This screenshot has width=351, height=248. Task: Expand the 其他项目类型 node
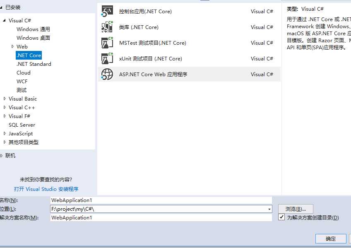click(5, 142)
